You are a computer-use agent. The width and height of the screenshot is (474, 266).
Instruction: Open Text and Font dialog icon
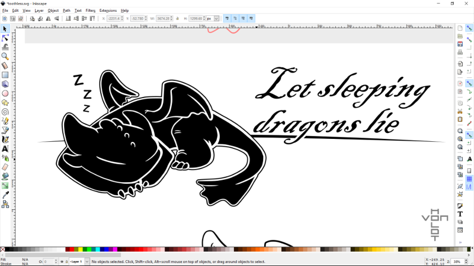(460, 214)
